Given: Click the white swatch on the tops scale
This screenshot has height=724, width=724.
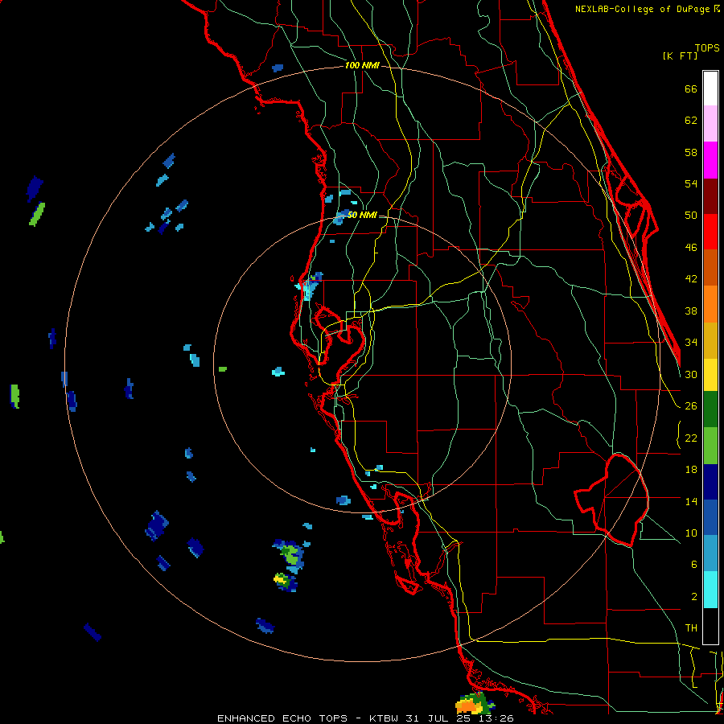Looking at the screenshot, I should tap(710, 88).
